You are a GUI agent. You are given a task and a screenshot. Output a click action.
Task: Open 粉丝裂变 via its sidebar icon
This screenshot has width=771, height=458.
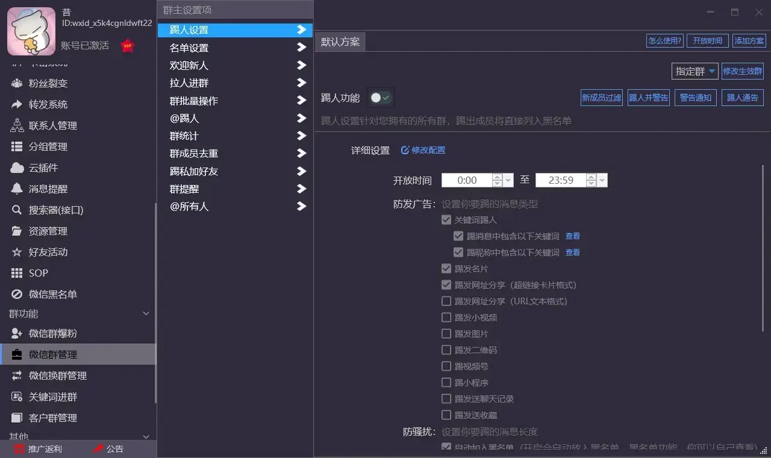17,83
